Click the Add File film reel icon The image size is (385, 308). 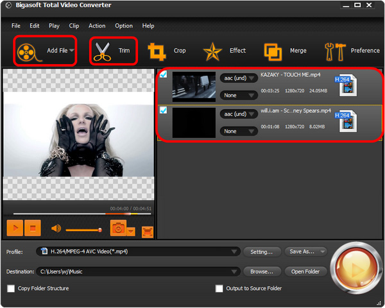tap(28, 53)
